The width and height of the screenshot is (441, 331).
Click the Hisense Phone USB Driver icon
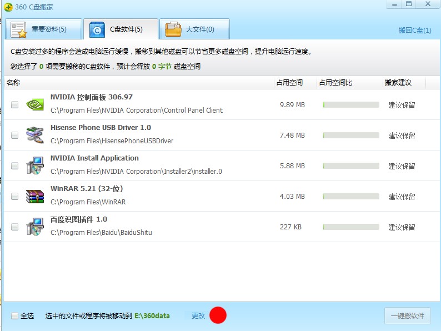click(35, 135)
